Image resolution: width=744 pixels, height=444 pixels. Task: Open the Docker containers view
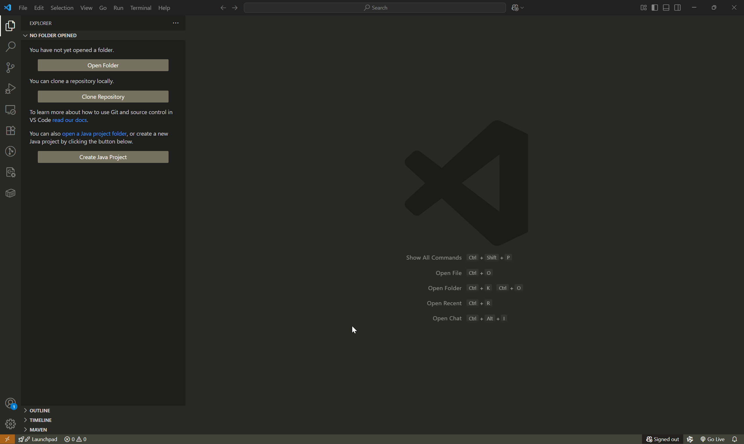tap(10, 193)
